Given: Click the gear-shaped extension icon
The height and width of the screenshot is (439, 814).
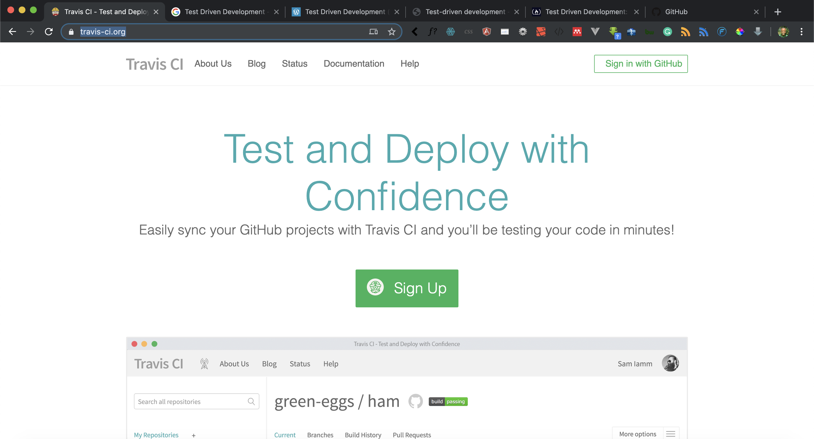Looking at the screenshot, I should click(523, 32).
